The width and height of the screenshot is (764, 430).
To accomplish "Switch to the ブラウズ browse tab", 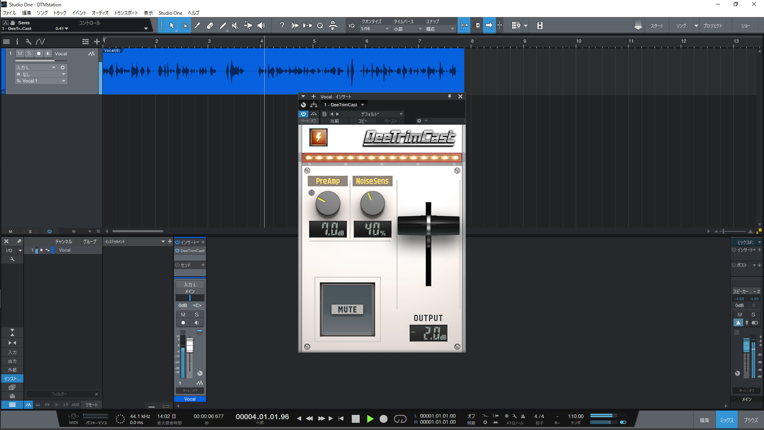I will pyautogui.click(x=751, y=420).
